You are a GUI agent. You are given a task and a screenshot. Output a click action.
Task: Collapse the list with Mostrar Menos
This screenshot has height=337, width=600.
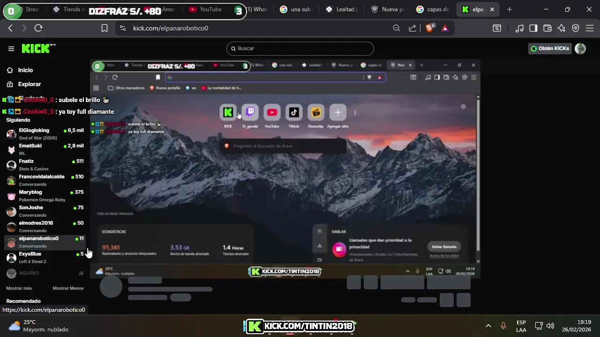coord(68,288)
